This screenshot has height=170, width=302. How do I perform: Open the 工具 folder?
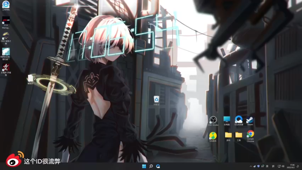coord(239,137)
